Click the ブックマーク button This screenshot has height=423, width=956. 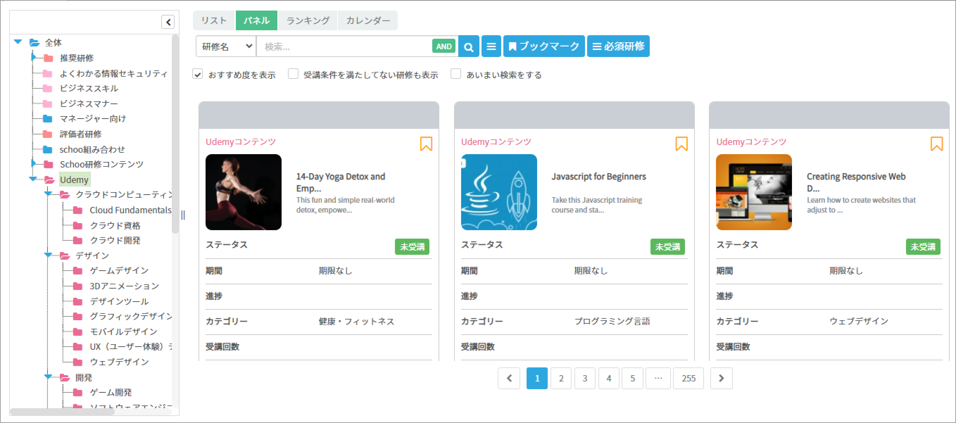[x=544, y=47]
